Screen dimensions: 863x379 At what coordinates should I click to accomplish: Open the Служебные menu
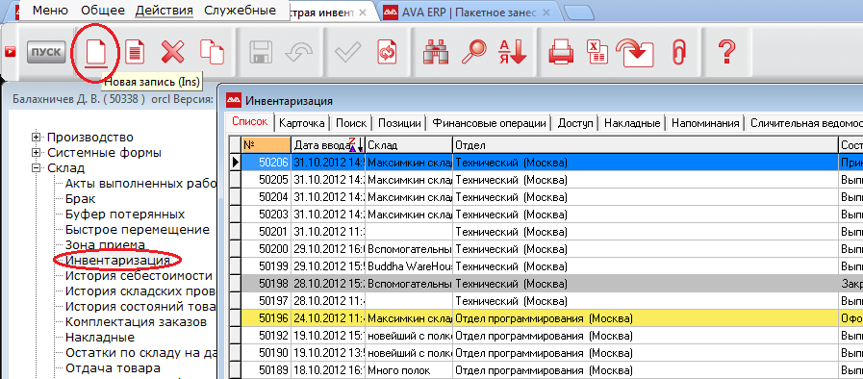[x=240, y=10]
